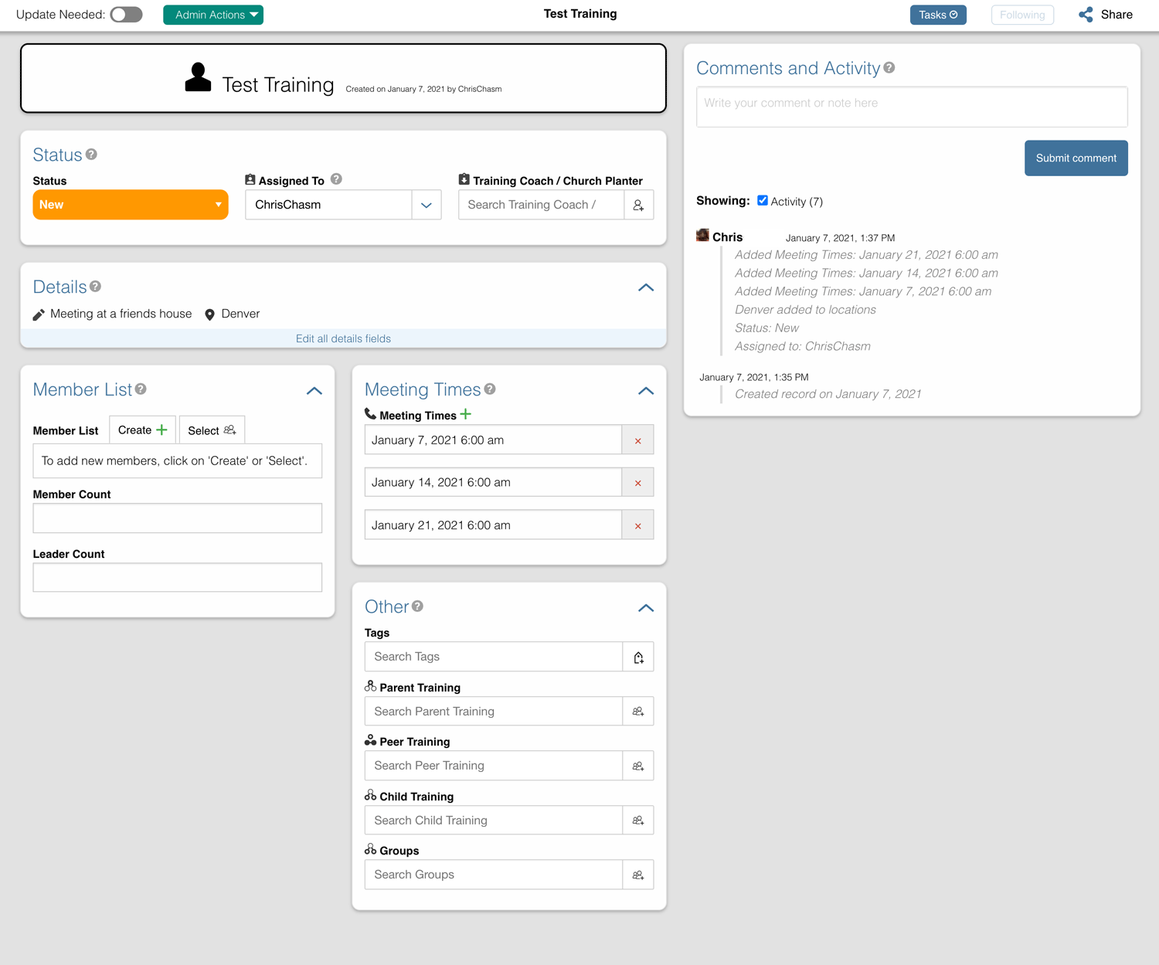The image size is (1159, 965).
Task: Open the Admin Actions dropdown
Action: coord(212,14)
